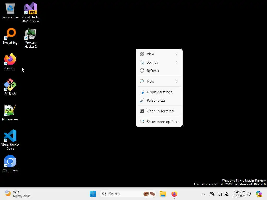Viewport: 267px width, 200px height.
Task: Click the Open in Terminal console icon
Action: [x=142, y=111]
